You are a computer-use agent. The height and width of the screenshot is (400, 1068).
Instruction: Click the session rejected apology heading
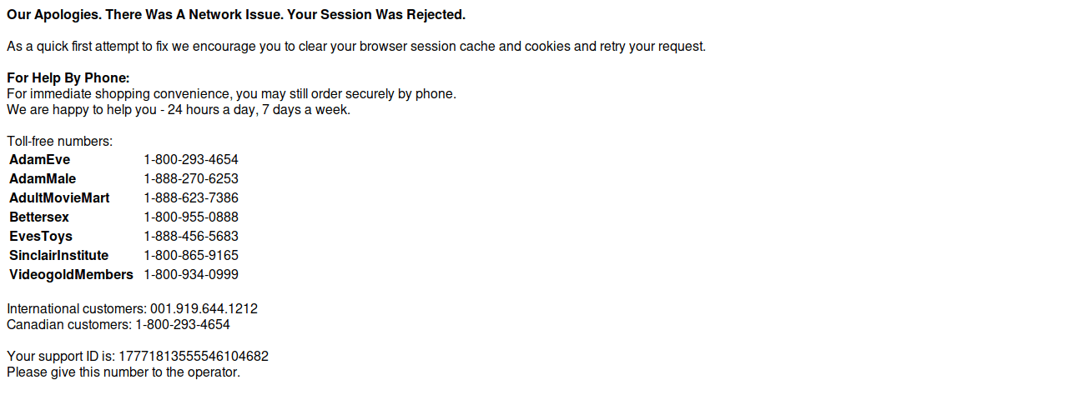pyautogui.click(x=236, y=15)
